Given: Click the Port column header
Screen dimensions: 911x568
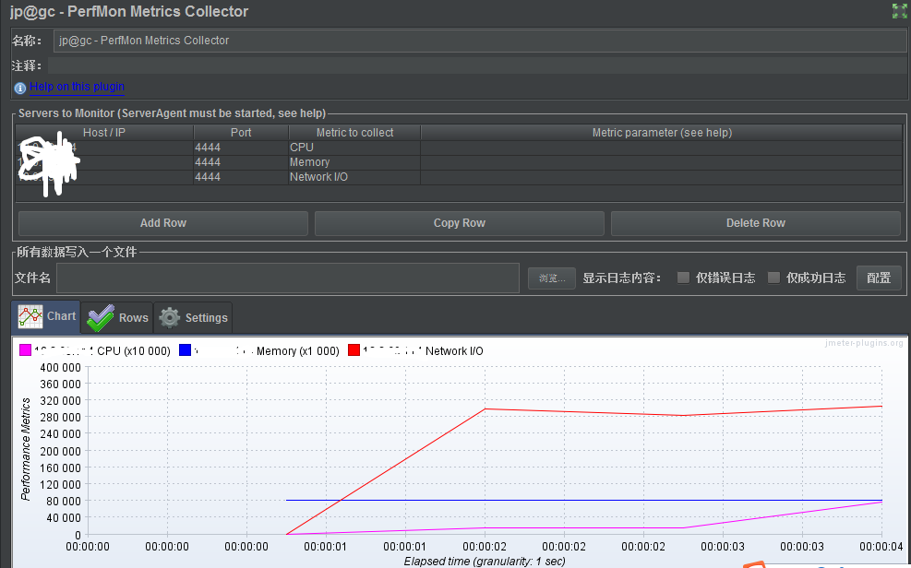Looking at the screenshot, I should pos(241,132).
